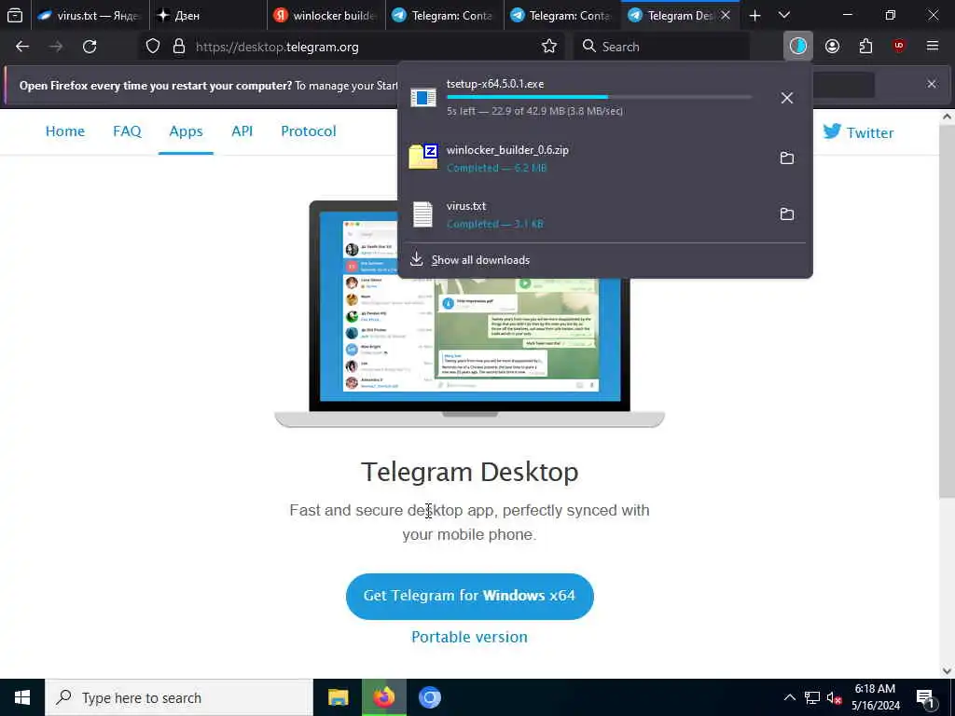
Task: Open the blue circular taskbar app icon
Action: (x=429, y=697)
